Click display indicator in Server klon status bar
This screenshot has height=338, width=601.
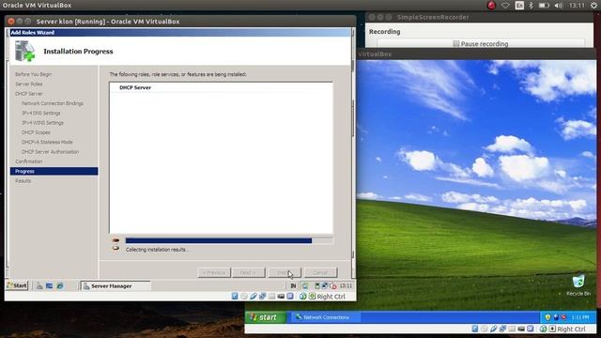281,297
